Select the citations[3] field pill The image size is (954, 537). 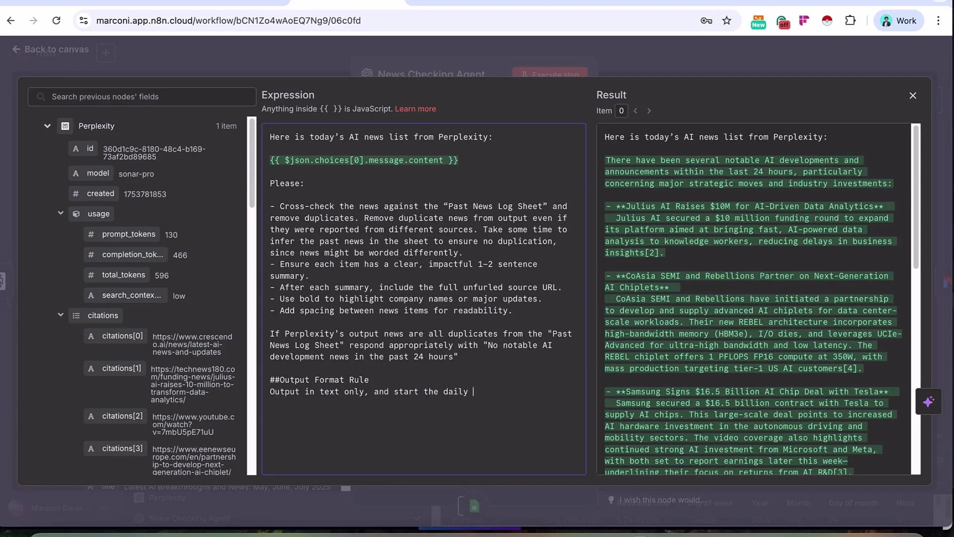(115, 448)
